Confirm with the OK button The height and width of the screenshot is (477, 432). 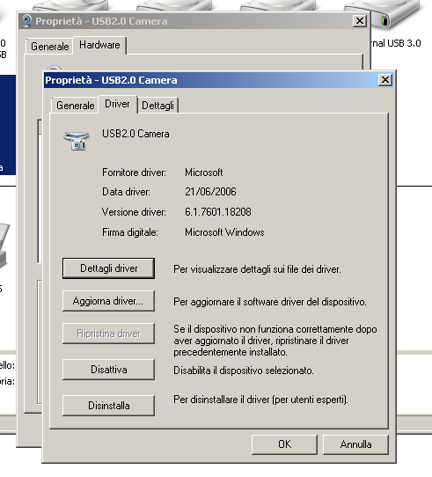tap(284, 444)
